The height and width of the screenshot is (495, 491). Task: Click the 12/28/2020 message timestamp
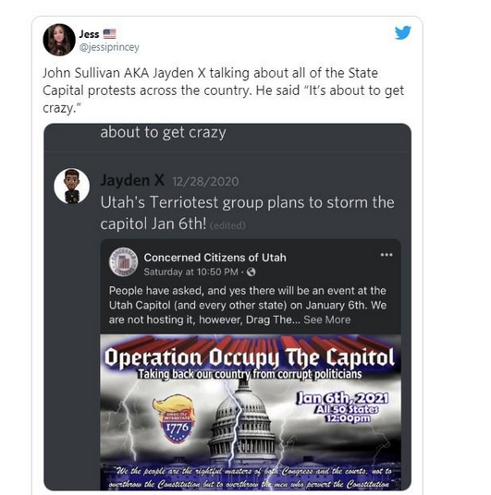205,182
